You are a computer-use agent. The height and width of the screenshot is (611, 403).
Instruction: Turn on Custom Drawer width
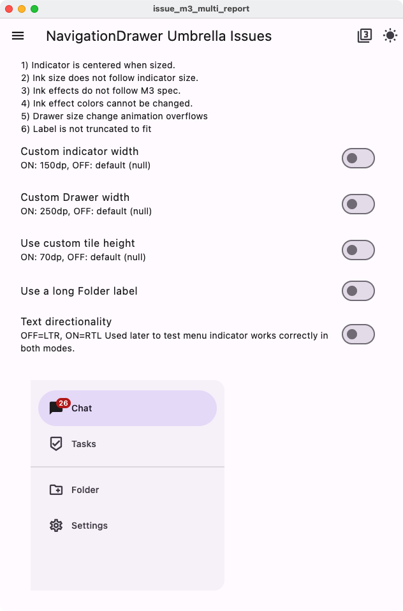click(x=358, y=203)
